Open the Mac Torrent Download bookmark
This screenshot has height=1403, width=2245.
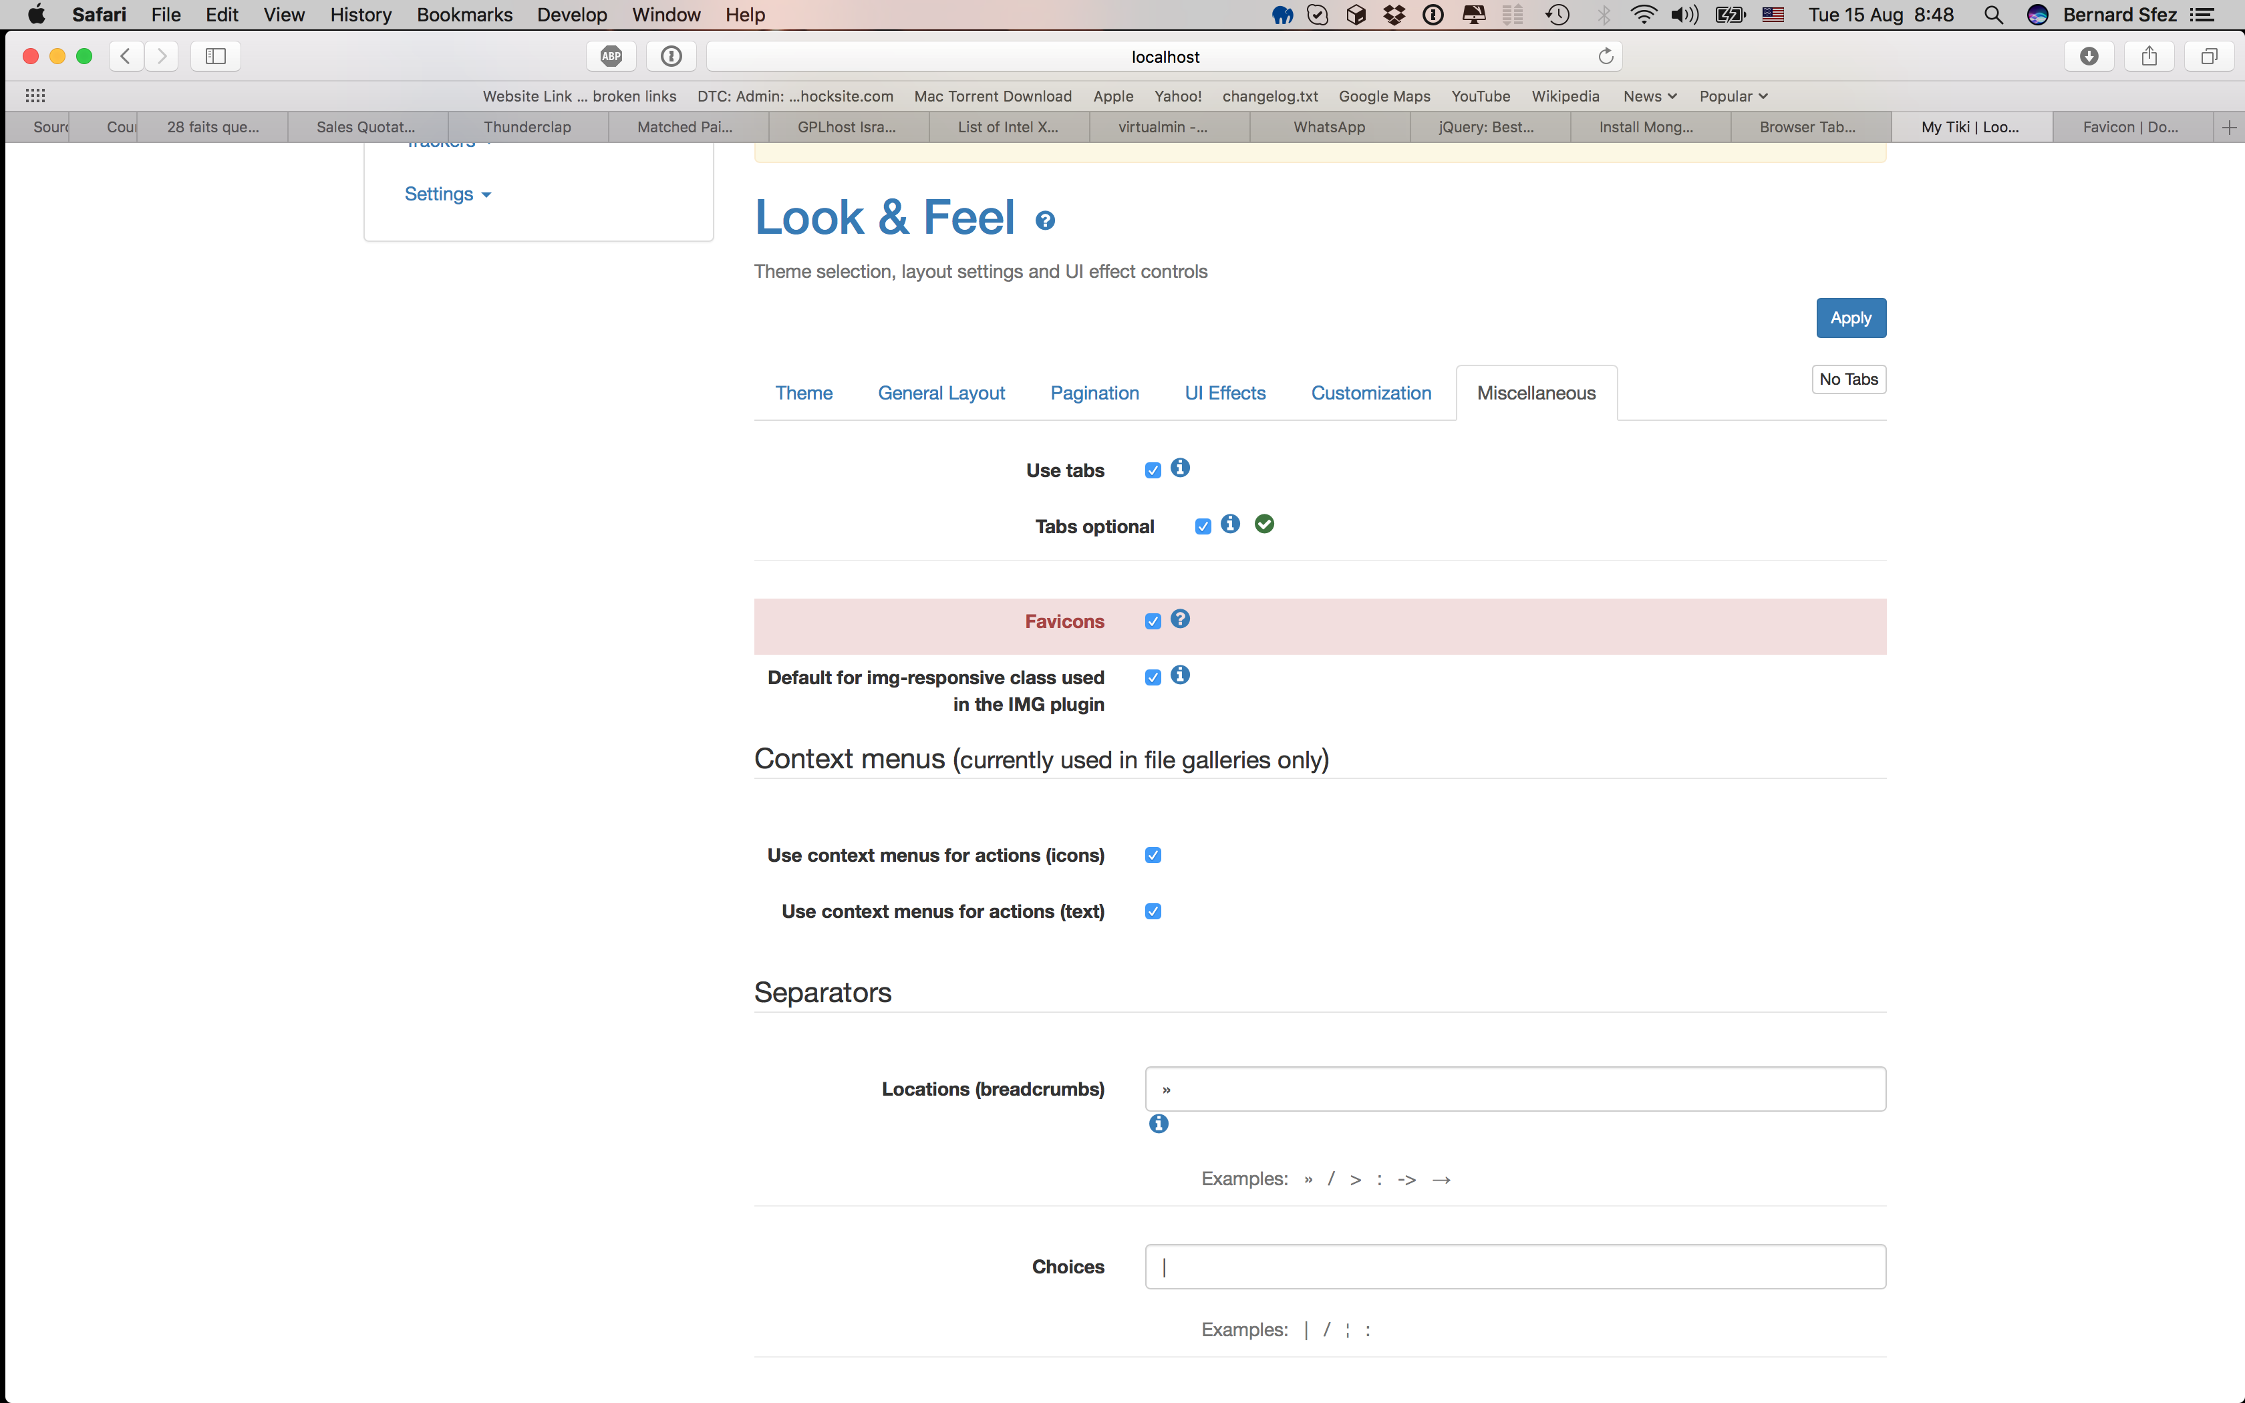pos(993,96)
